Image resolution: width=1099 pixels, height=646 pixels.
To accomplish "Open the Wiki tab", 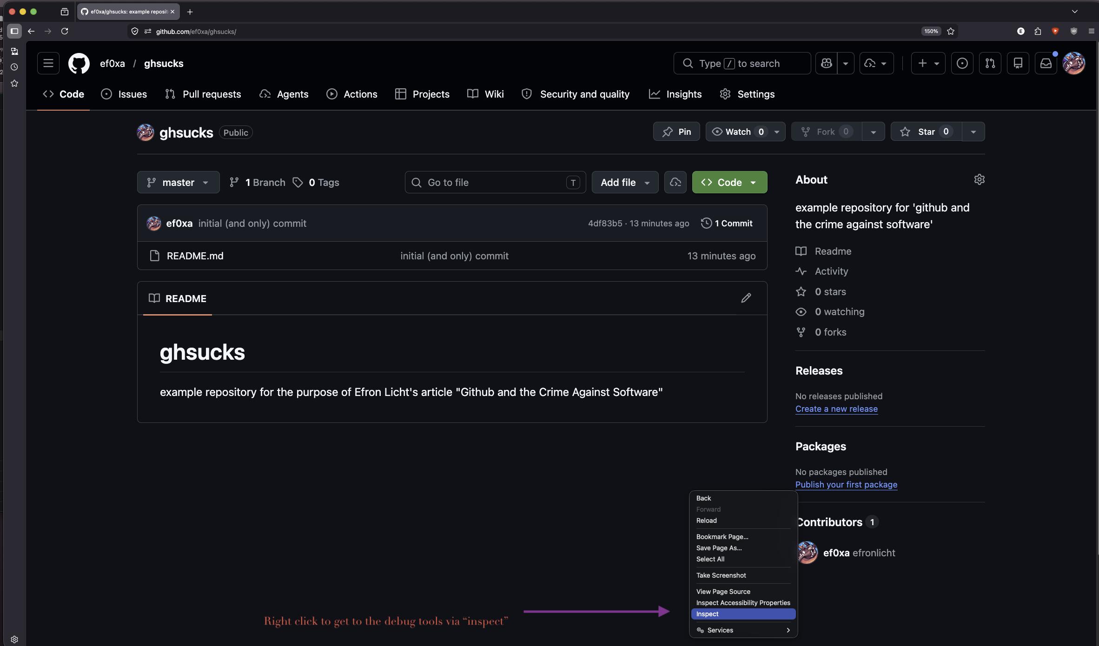I will coord(486,94).
